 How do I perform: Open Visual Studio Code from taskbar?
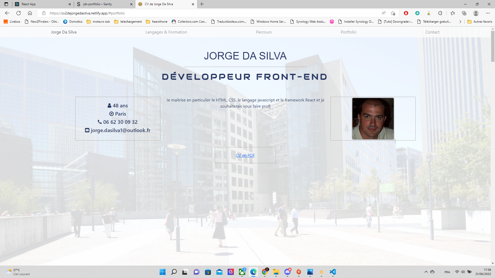[x=333, y=272]
